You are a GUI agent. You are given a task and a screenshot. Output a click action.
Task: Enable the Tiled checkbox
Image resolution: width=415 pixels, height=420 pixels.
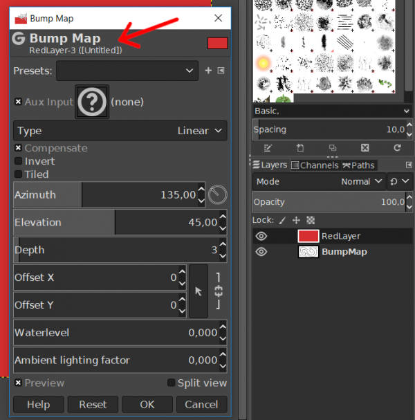pos(18,174)
